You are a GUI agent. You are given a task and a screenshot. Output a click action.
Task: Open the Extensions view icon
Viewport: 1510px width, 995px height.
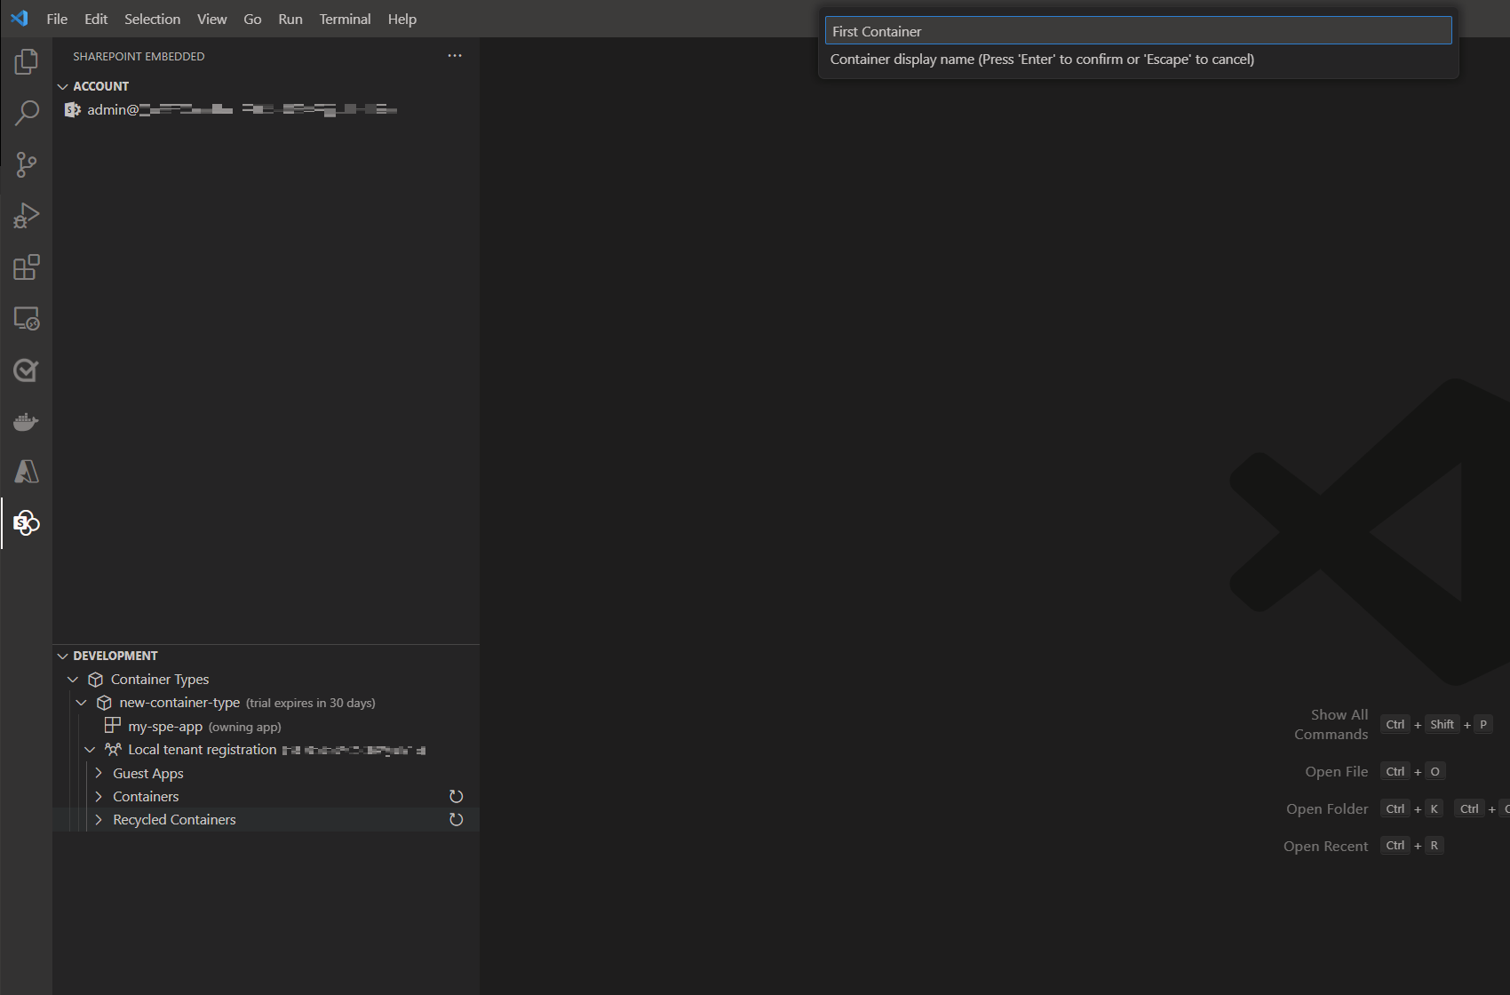[x=27, y=267]
